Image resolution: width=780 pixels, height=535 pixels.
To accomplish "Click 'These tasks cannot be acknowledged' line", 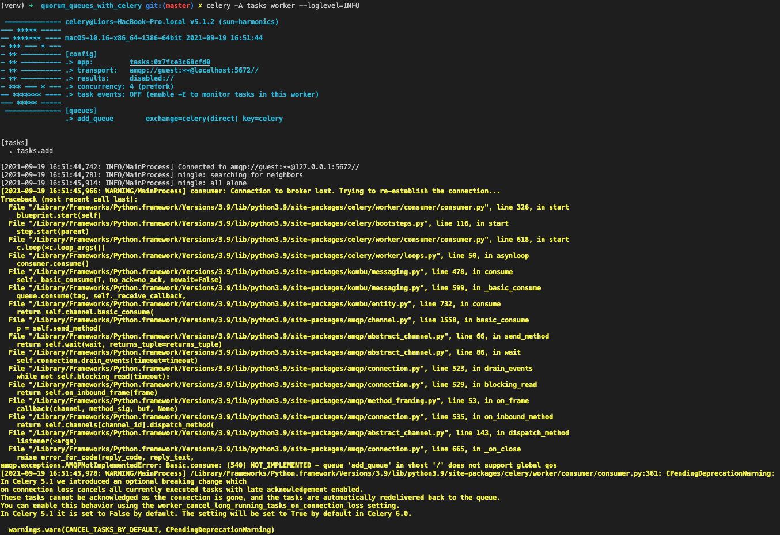I will coord(251,498).
